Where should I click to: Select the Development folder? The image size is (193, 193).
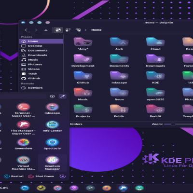coord(83,60)
